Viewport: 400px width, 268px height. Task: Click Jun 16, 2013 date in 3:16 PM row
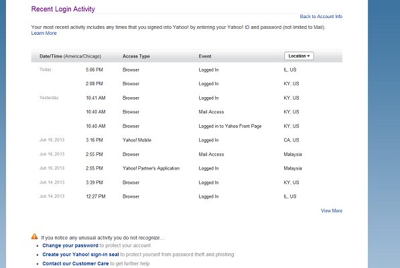(x=52, y=140)
